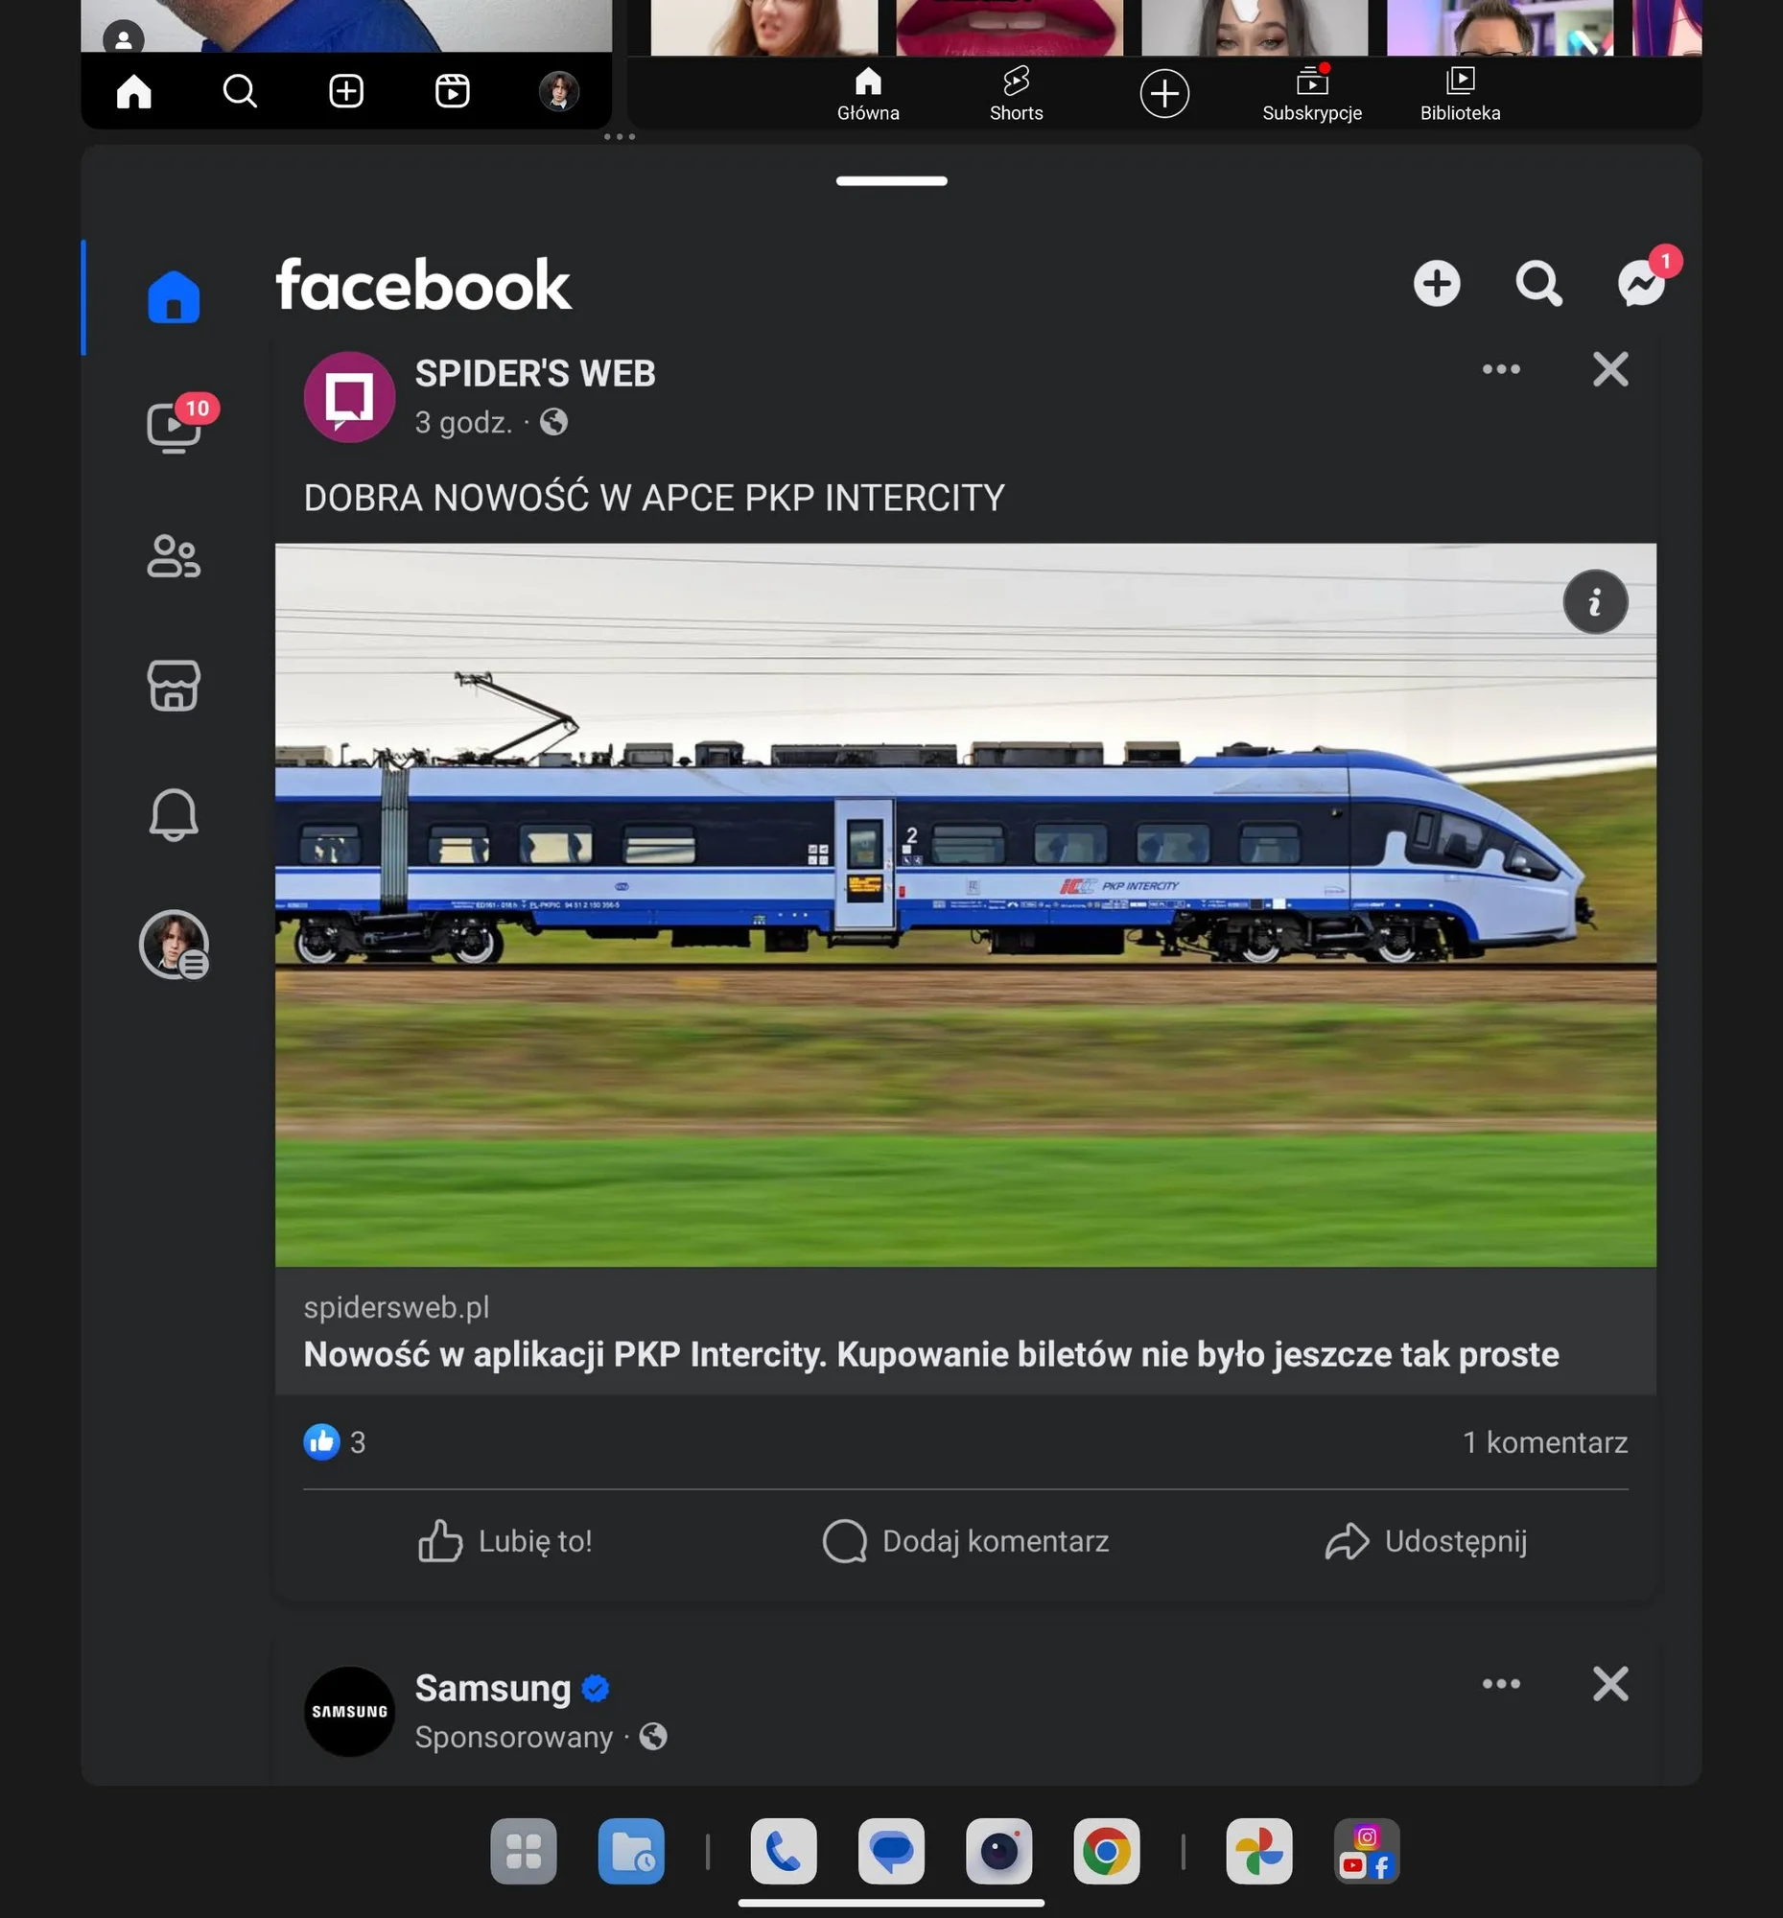Viewport: 1783px width, 1918px height.
Task: Open Facebook search magnifier
Action: (x=1538, y=284)
